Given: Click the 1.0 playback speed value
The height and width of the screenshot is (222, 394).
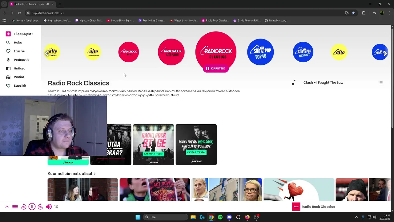Looking at the screenshot, I should click(56, 207).
